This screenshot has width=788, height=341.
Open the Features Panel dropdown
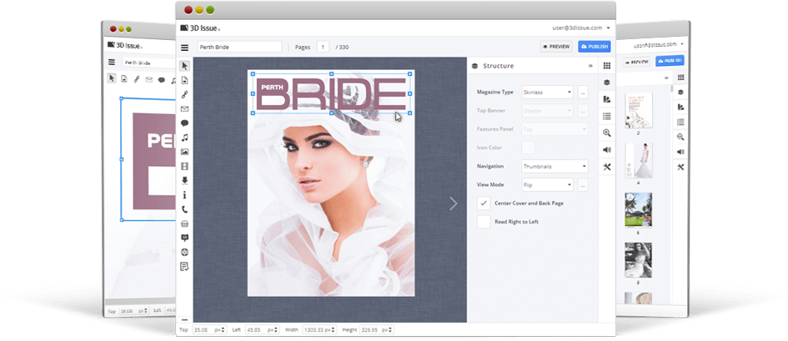[555, 129]
